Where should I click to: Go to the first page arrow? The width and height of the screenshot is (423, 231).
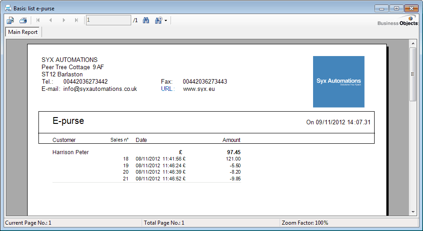pos(38,20)
